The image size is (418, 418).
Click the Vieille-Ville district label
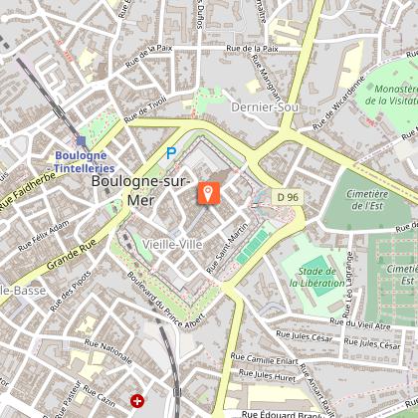172,245
